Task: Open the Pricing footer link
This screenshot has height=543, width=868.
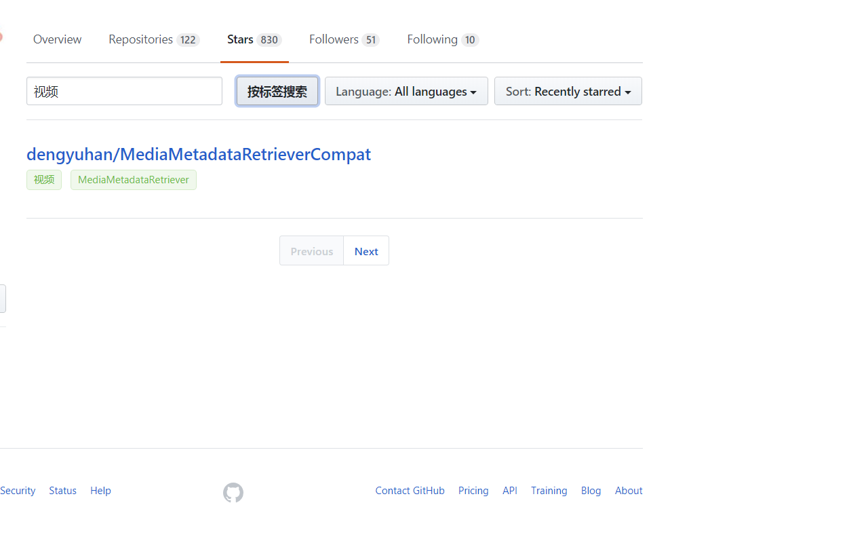Action: click(x=473, y=491)
